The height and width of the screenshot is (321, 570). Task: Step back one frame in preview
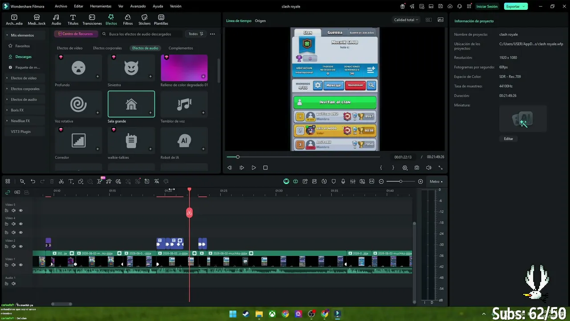(230, 168)
